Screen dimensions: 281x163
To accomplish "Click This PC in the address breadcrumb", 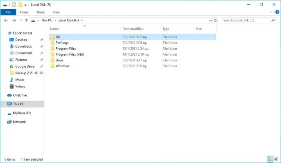I will (47, 20).
